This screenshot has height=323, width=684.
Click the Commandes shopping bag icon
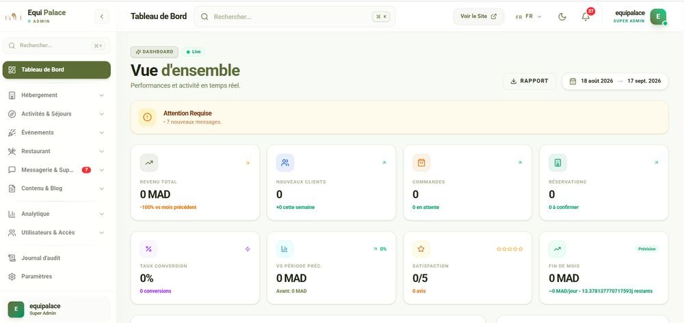tap(421, 163)
